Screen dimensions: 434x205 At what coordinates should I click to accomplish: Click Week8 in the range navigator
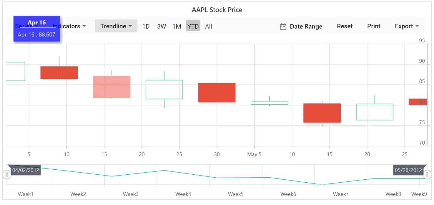tap(393, 194)
